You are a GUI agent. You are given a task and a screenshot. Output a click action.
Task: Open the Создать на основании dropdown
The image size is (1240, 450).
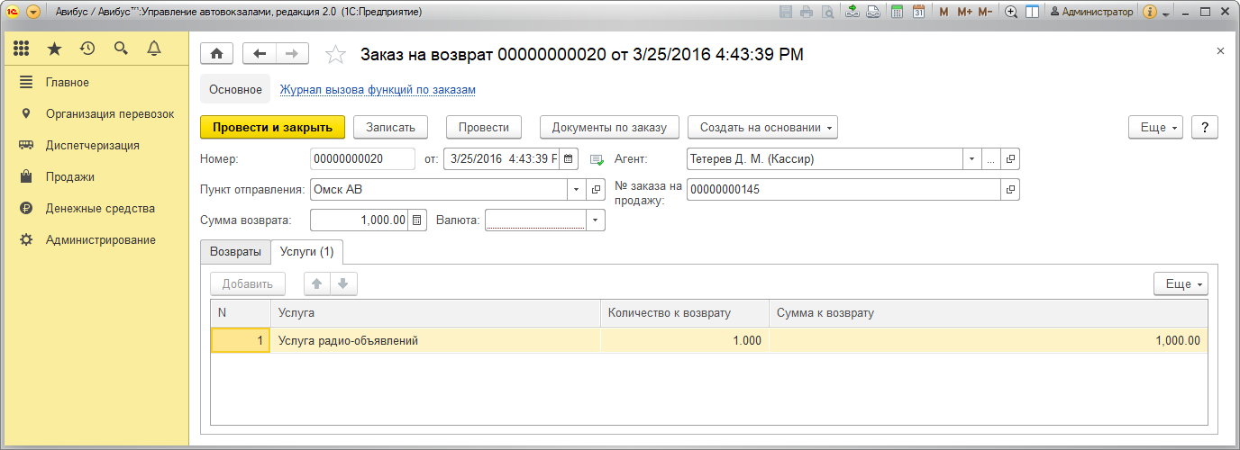[x=762, y=128]
